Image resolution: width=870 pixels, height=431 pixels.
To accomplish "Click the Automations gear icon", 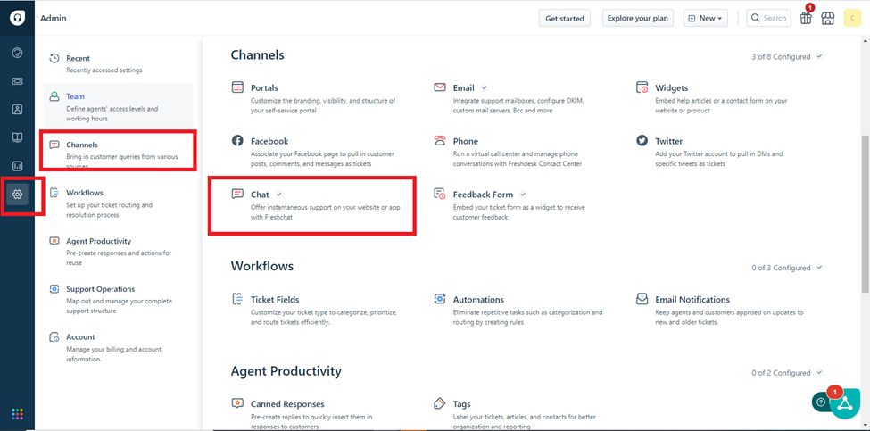I will point(440,300).
